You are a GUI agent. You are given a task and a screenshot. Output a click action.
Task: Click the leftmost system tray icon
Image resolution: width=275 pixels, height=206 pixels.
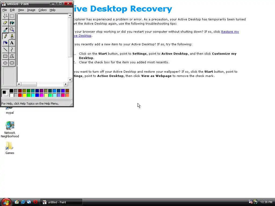pyautogui.click(x=251, y=202)
